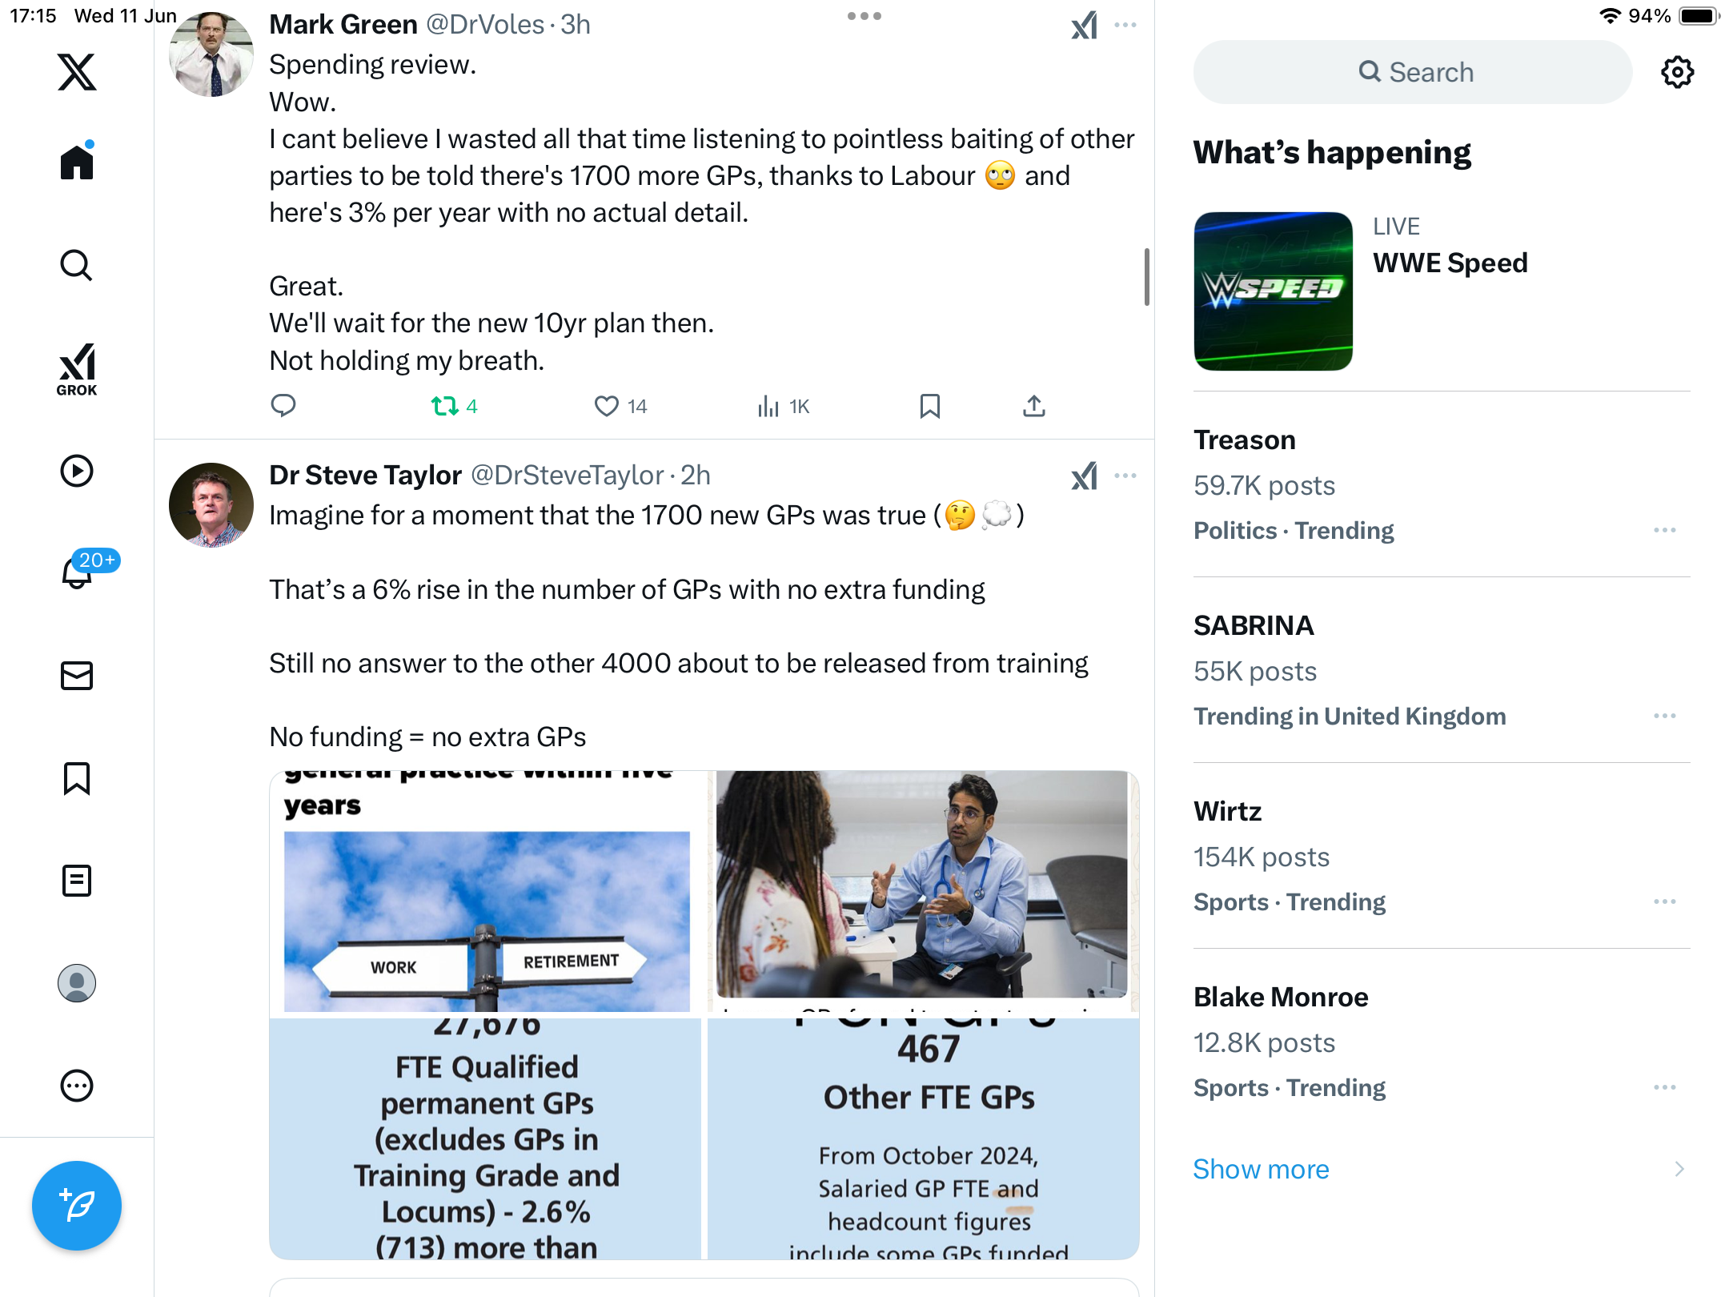
Task: Open the Grok sidebar icon
Action: point(77,369)
